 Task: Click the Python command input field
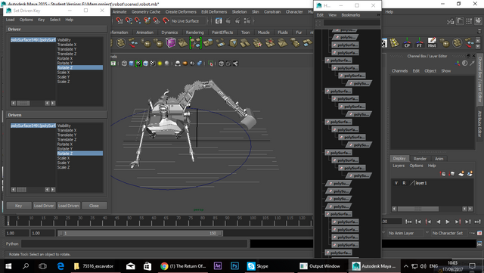(135, 244)
